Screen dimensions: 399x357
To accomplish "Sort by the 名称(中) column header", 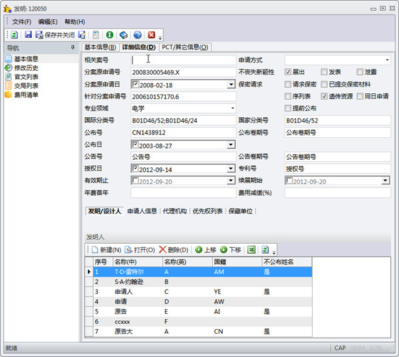I will (x=138, y=262).
